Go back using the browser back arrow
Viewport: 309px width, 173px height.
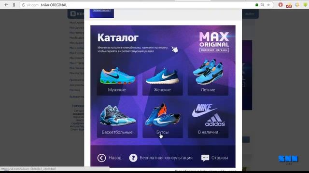pos(6,5)
